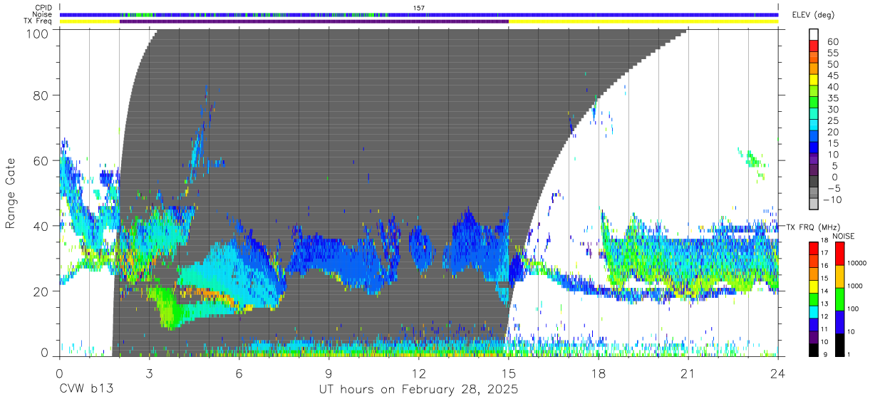Click the 24 hour tick label on x-axis
Screen dimensions: 875x404
coord(777,374)
